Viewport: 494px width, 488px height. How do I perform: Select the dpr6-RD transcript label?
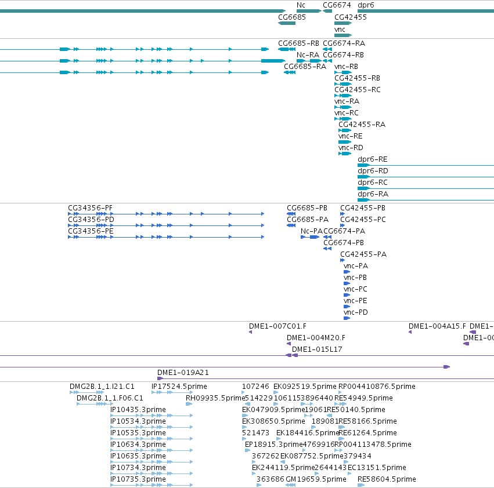(373, 171)
